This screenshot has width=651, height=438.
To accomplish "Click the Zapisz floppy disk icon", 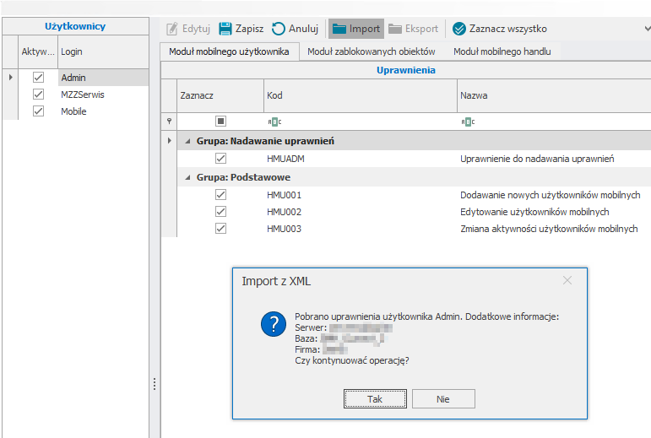I will click(225, 29).
